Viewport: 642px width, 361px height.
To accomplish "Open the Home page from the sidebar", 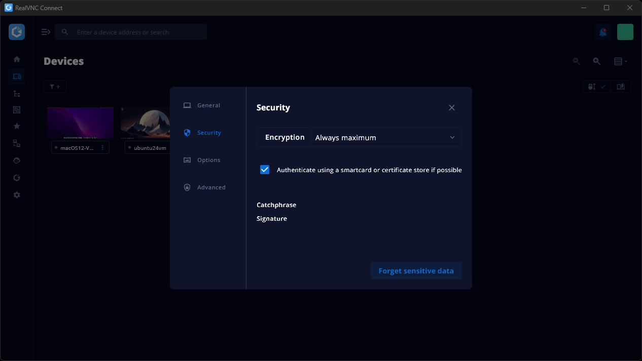I will pyautogui.click(x=17, y=59).
